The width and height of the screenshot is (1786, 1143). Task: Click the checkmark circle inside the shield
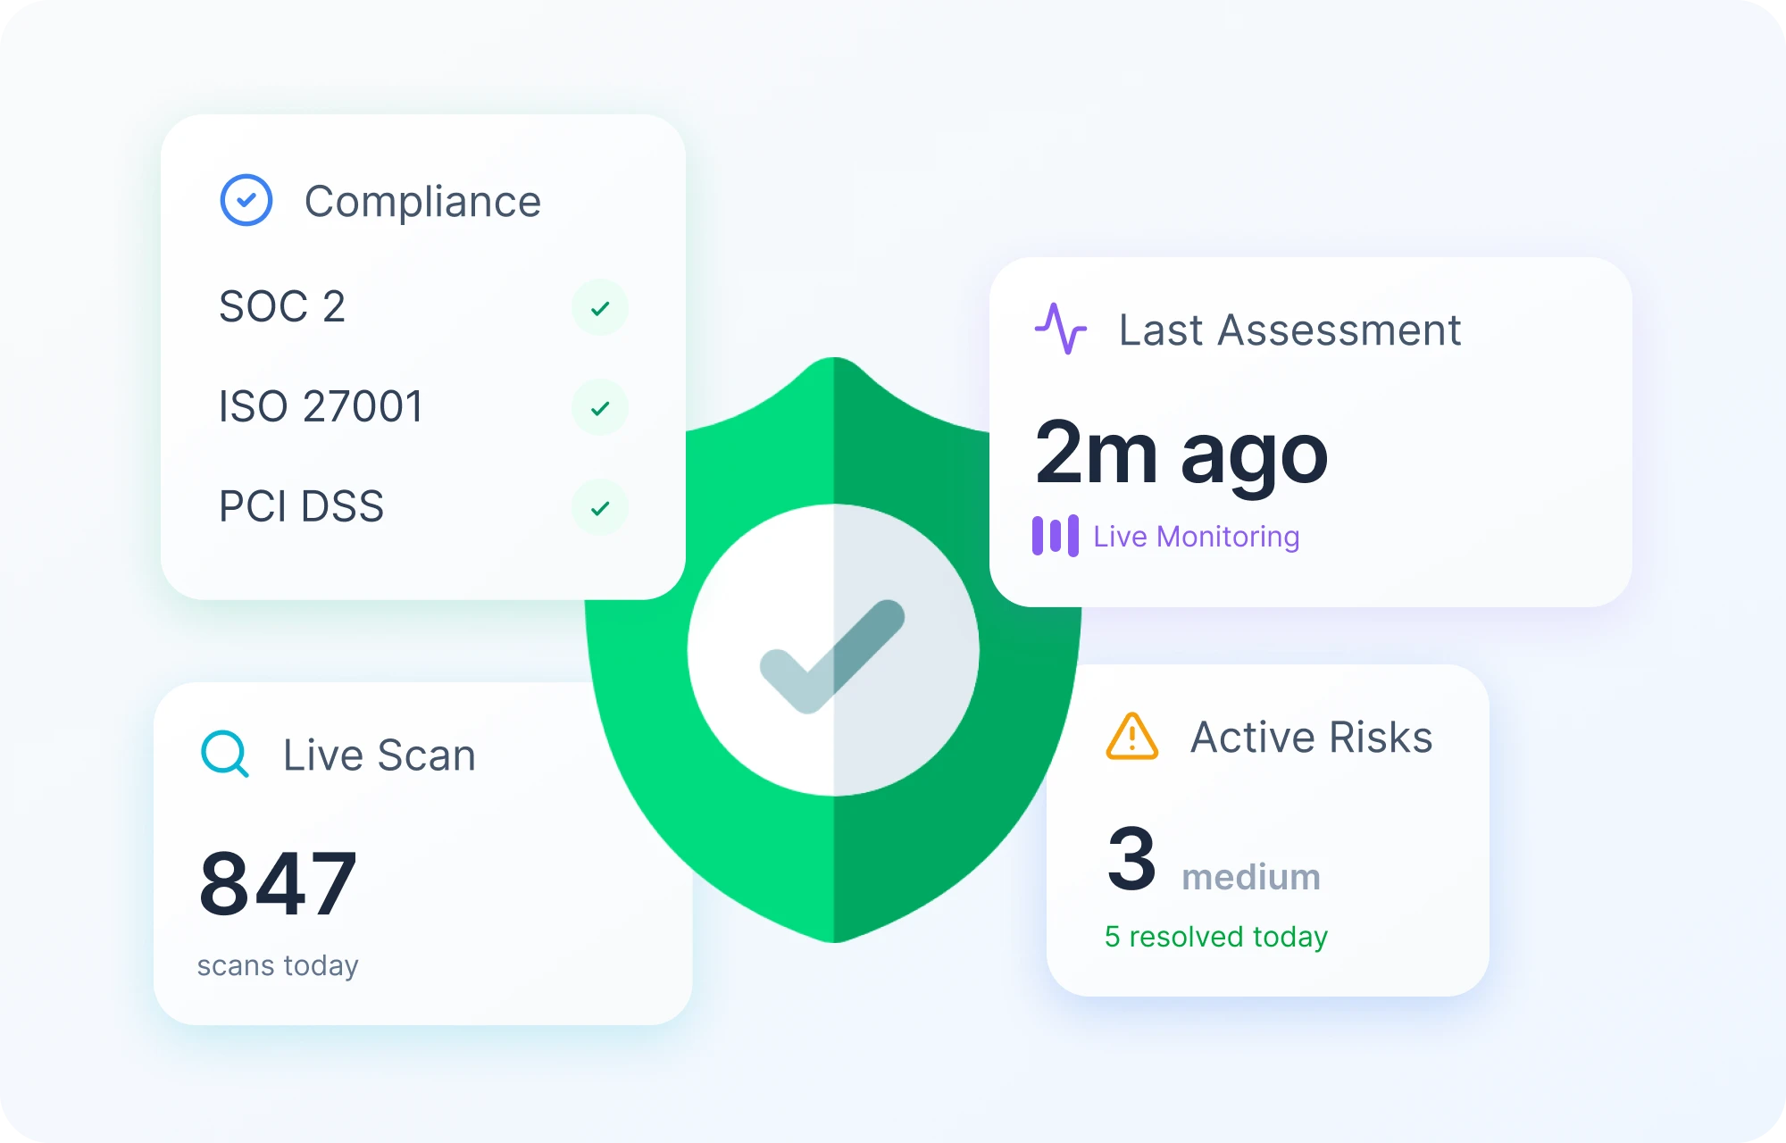832,650
